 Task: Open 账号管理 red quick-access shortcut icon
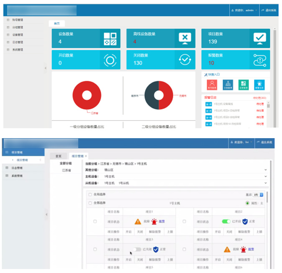pyautogui.click(x=212, y=85)
